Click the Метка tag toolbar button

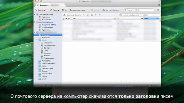click(x=96, y=10)
